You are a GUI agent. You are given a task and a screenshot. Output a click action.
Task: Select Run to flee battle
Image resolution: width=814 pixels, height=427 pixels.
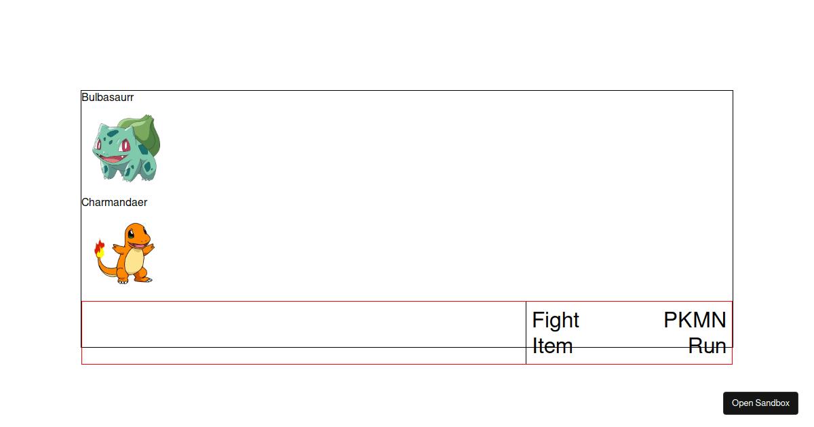click(707, 346)
